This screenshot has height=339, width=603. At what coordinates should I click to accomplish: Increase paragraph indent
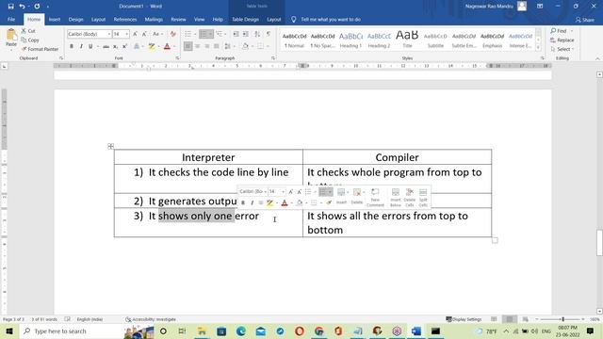click(x=245, y=34)
